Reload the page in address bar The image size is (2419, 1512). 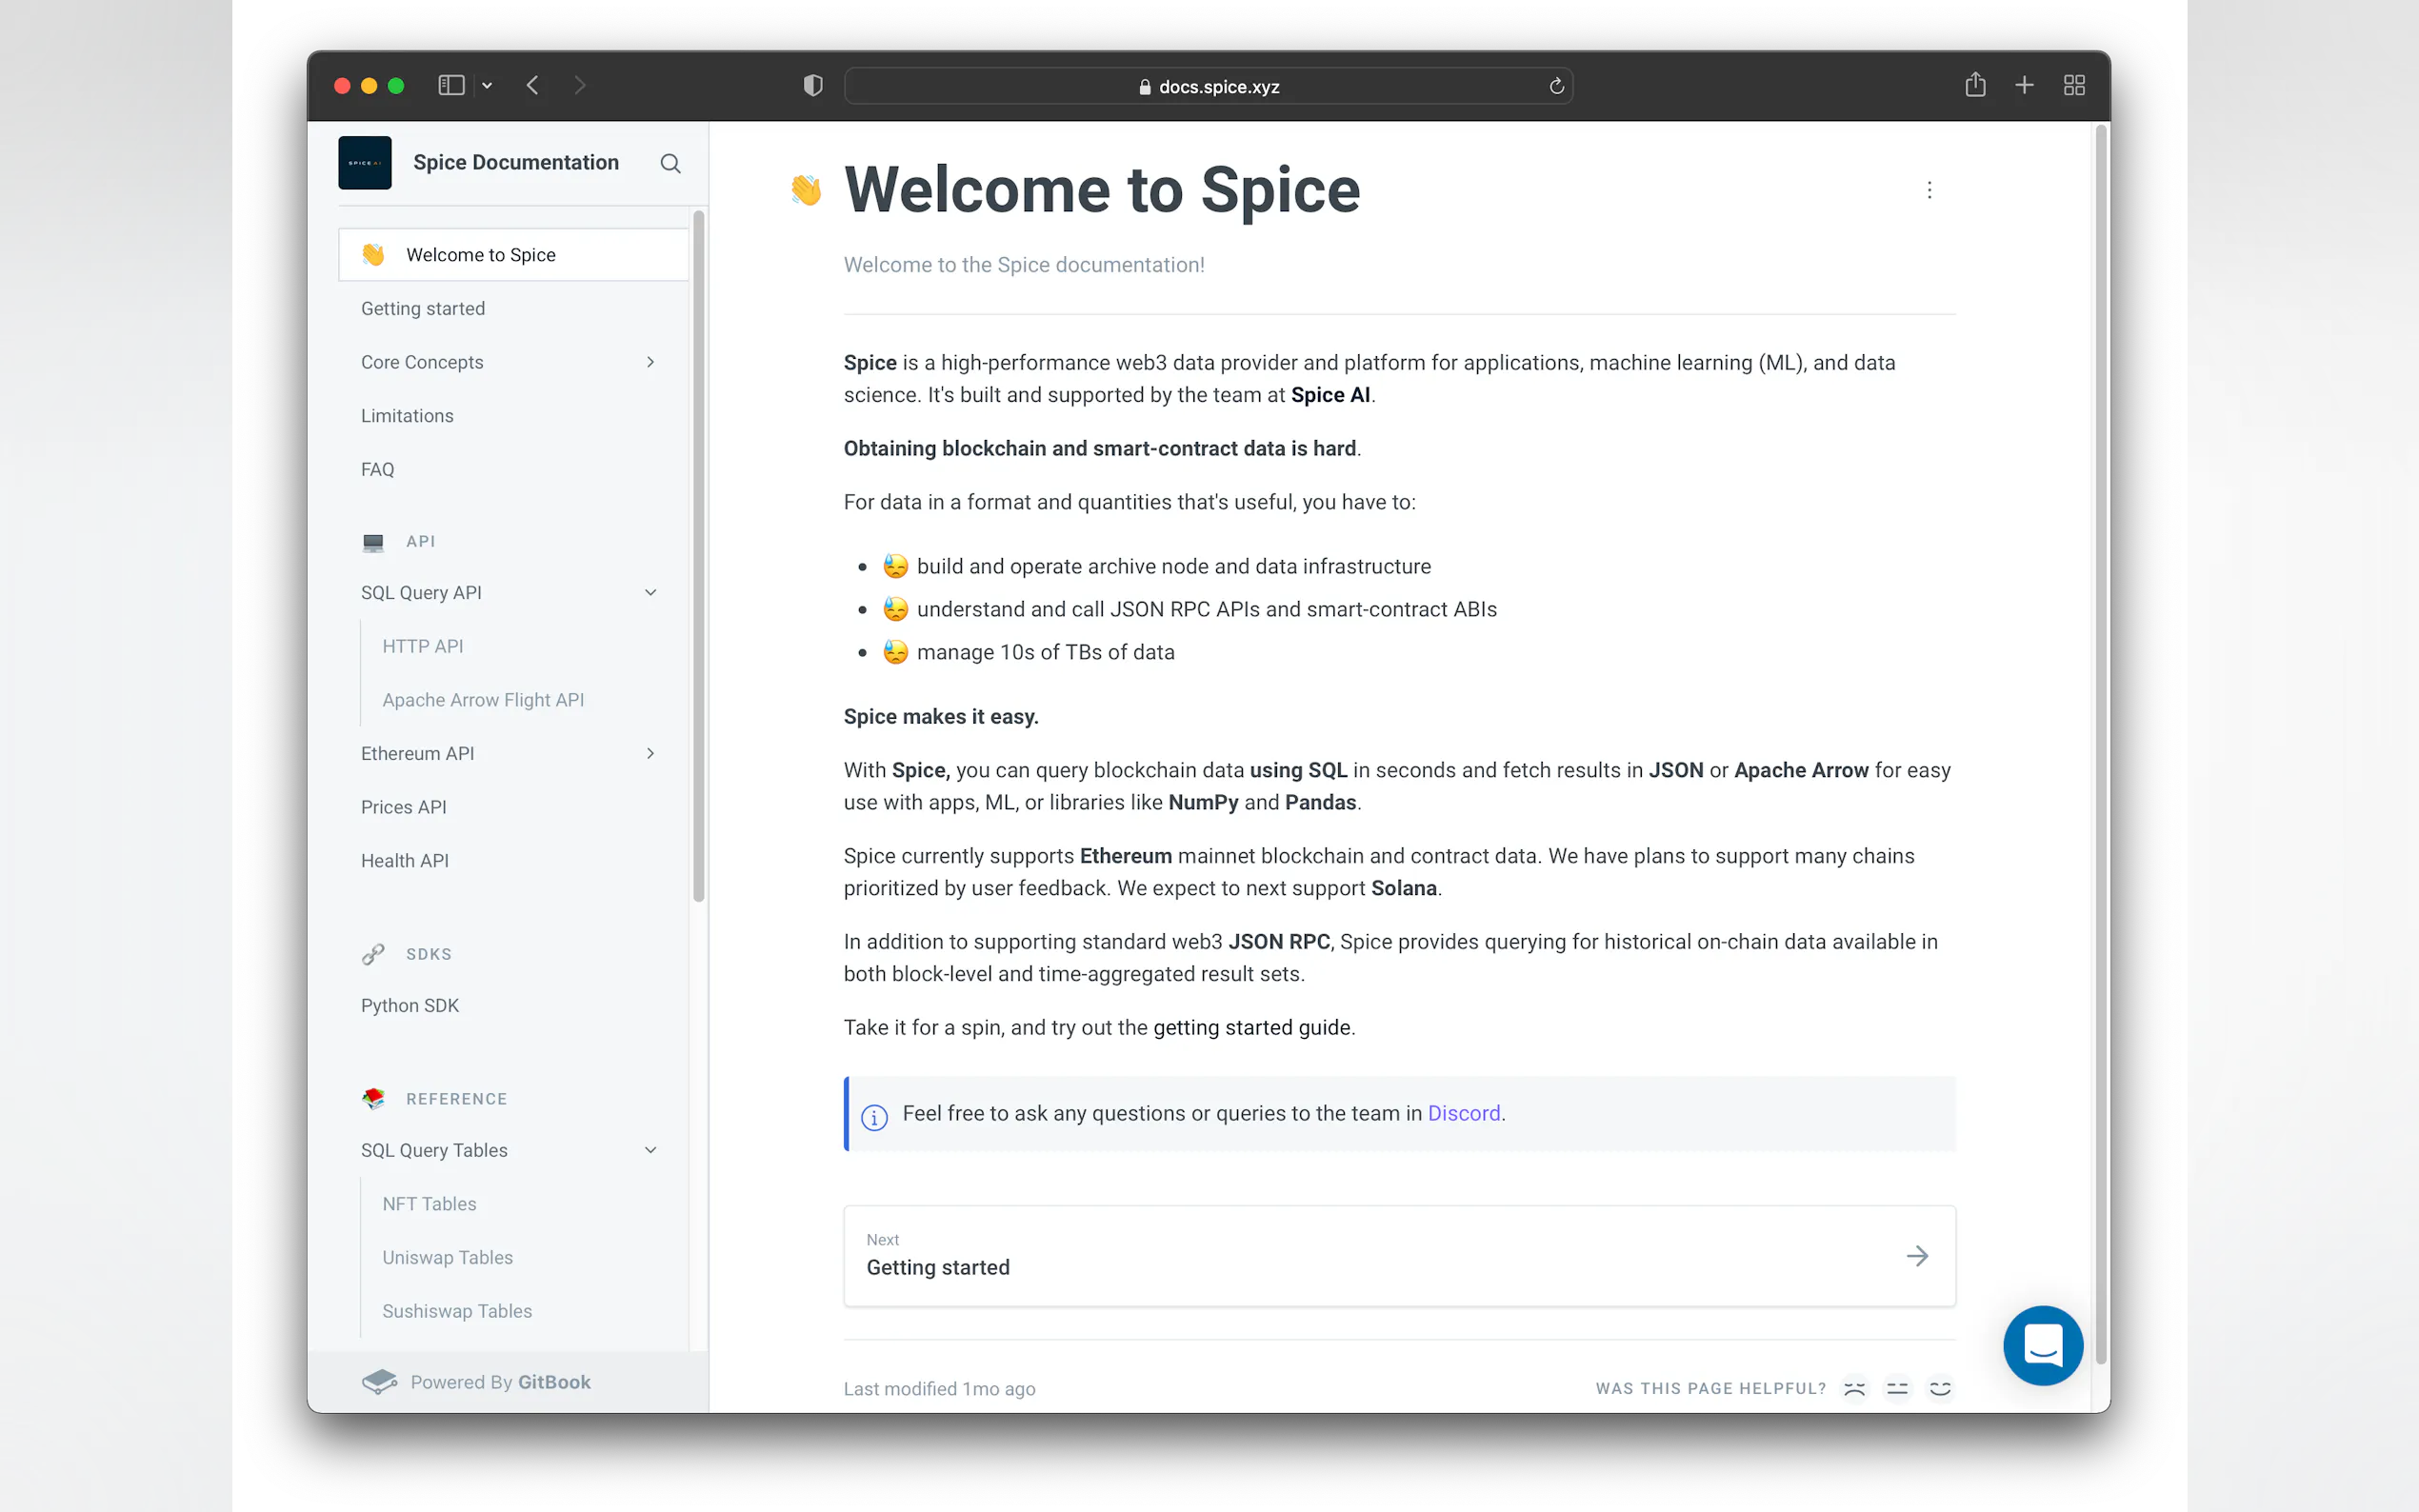click(x=1556, y=86)
